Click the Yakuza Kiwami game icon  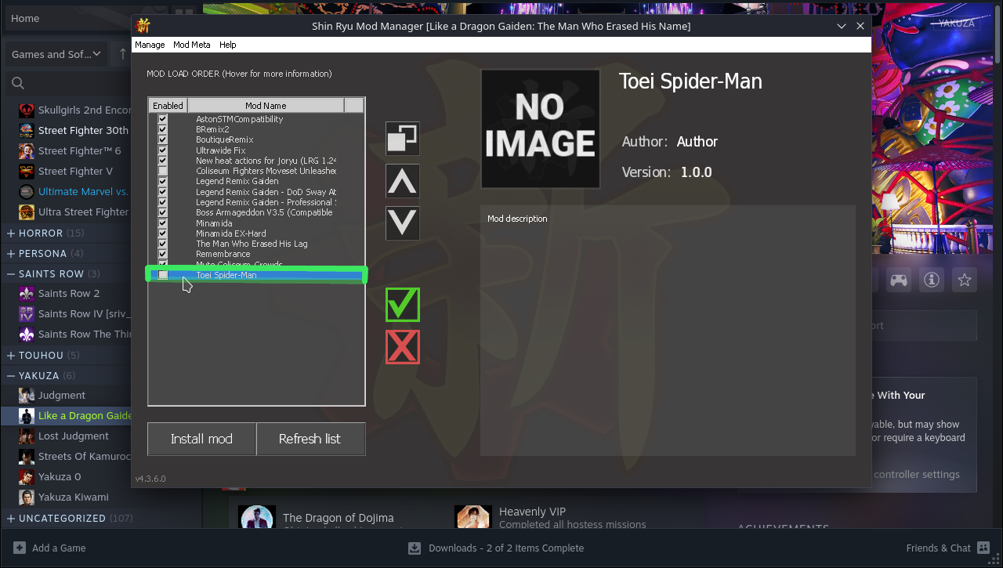[x=27, y=497]
